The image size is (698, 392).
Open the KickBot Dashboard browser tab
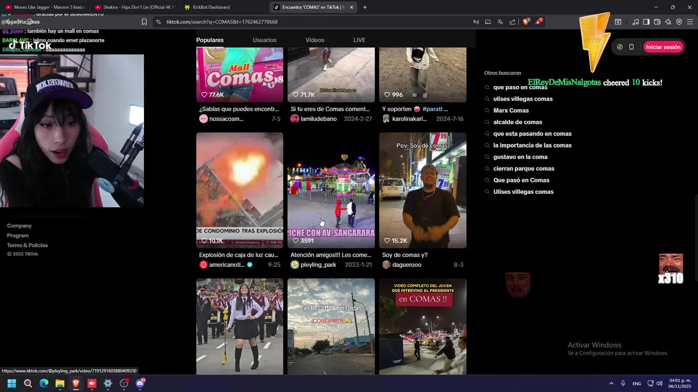pyautogui.click(x=224, y=7)
